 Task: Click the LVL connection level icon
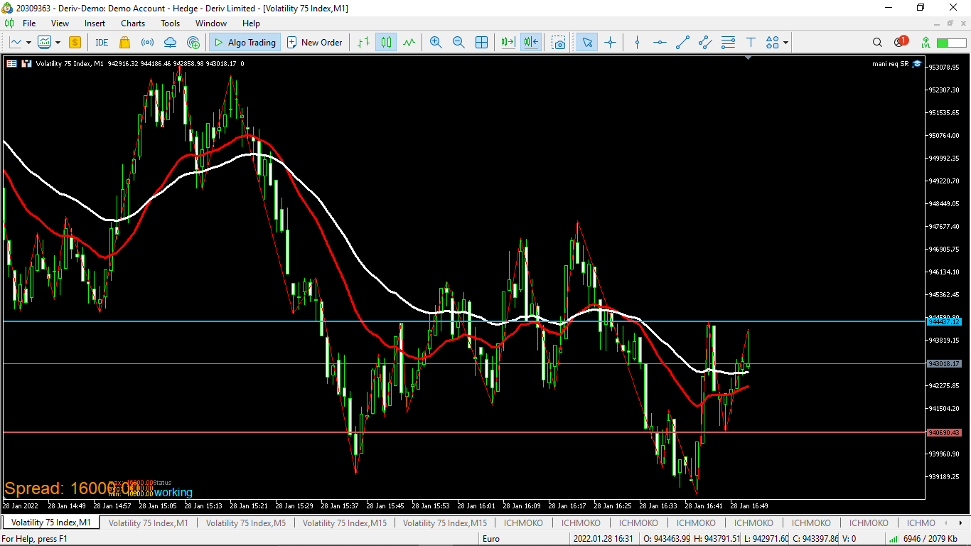pyautogui.click(x=926, y=43)
